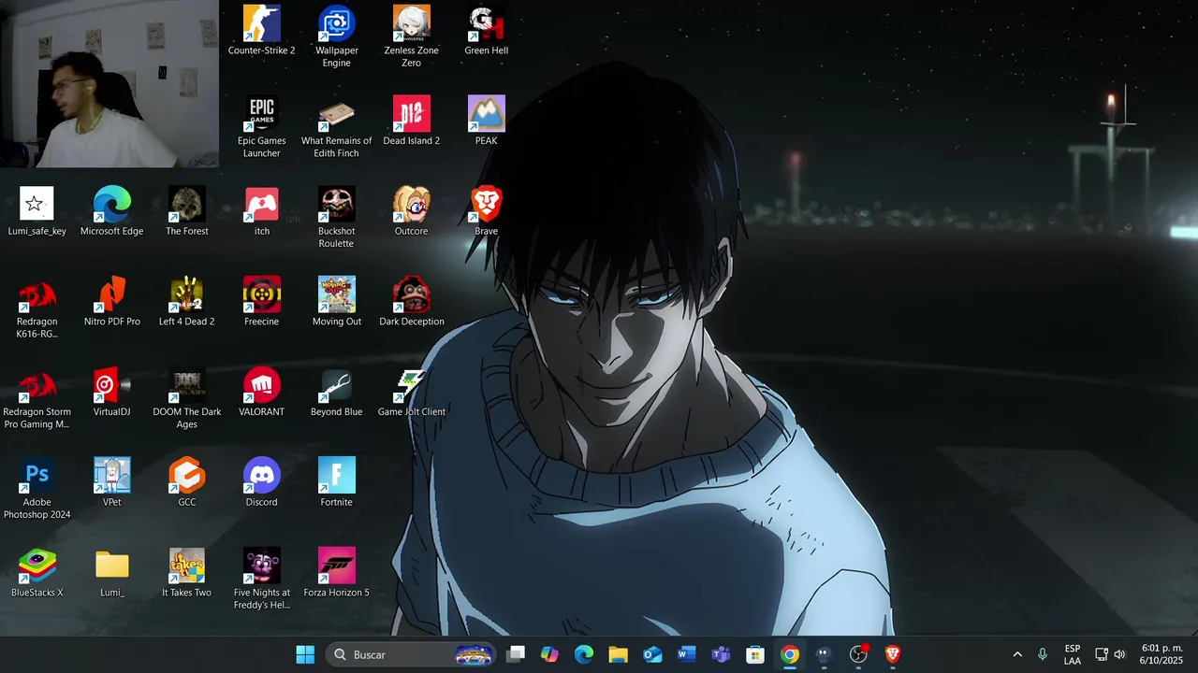Click the webcam overlay preview

pos(110,84)
